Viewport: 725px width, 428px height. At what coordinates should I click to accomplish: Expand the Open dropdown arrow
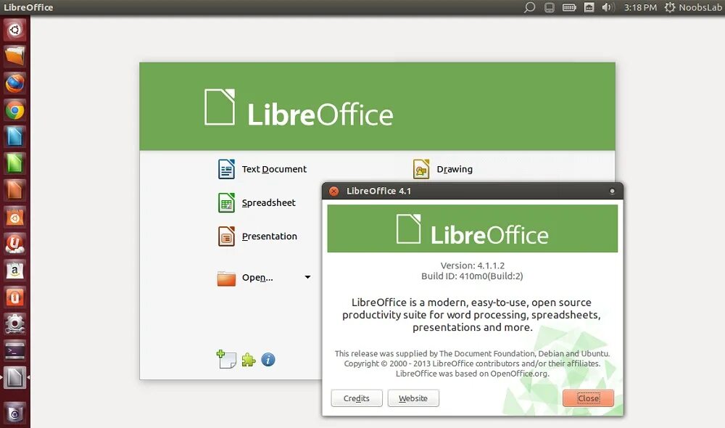pyautogui.click(x=307, y=277)
